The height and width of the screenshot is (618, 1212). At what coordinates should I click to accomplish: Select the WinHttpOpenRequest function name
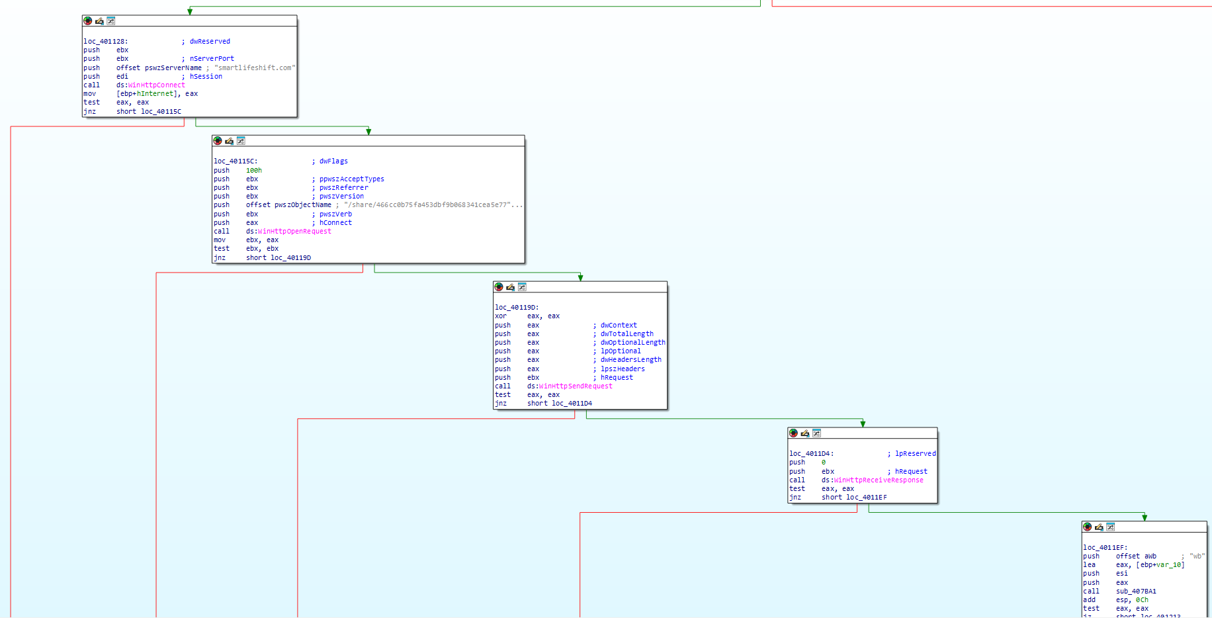(x=294, y=232)
